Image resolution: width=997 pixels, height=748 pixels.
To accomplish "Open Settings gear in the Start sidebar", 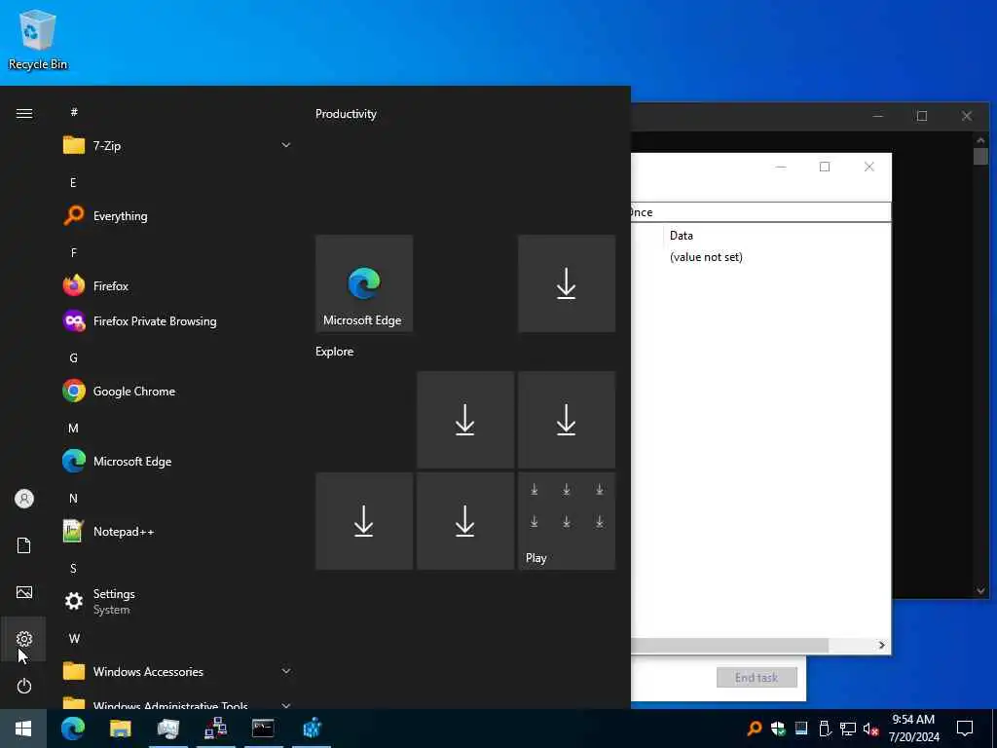I will 24,639.
